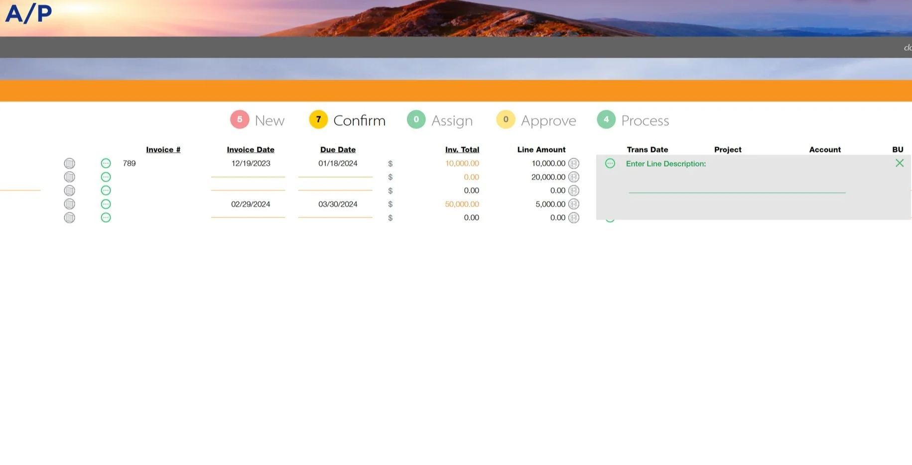Click the orange 10,000.00 invoice total
912x465 pixels.
pos(462,163)
